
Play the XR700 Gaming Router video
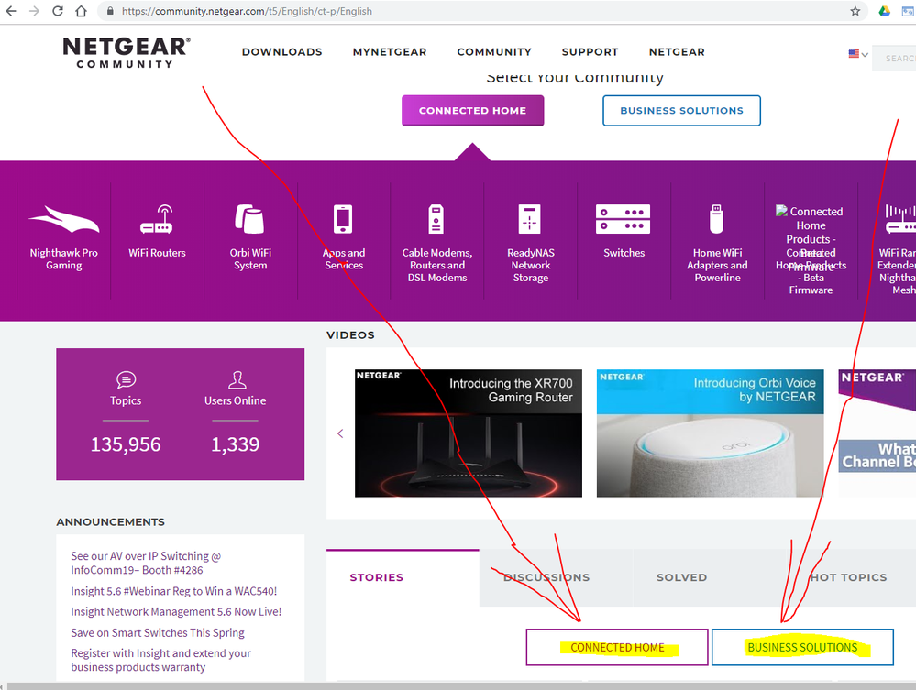pyautogui.click(x=469, y=433)
